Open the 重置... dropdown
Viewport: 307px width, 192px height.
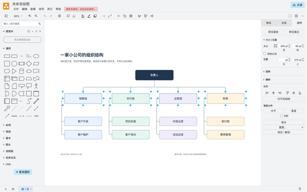284,127
